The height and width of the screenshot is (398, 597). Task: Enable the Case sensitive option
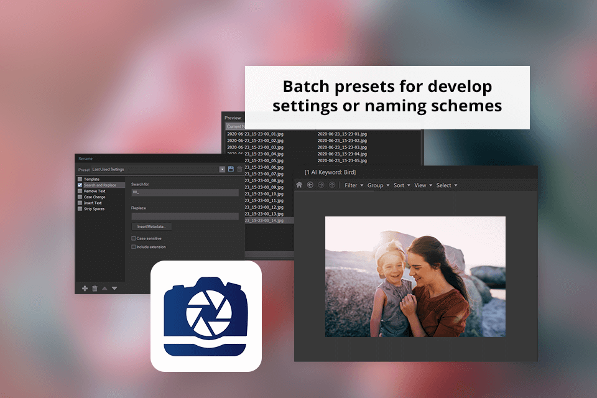134,238
